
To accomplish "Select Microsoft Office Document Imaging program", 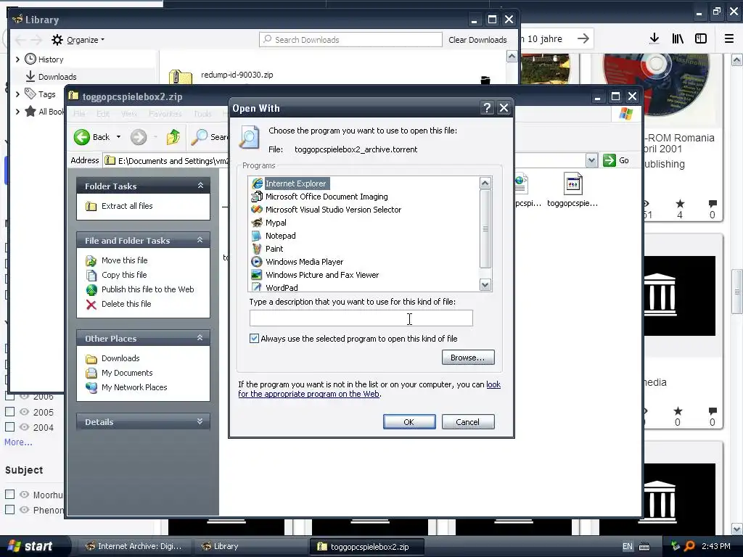I will [x=319, y=197].
